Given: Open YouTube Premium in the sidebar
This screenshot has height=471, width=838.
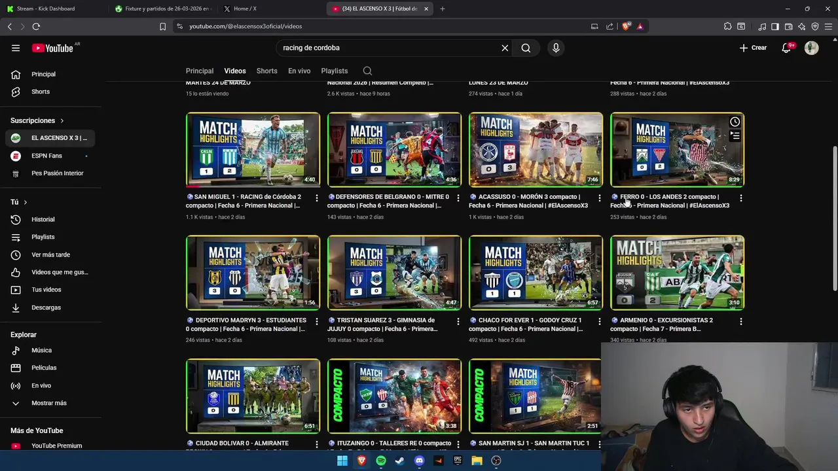Looking at the screenshot, I should tap(50, 445).
